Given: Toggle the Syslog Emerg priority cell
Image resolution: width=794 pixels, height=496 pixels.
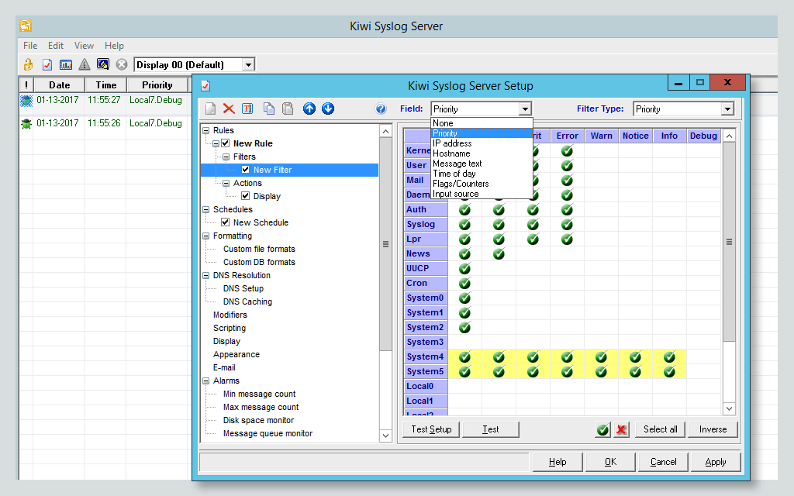Looking at the screenshot, I should pos(464,224).
